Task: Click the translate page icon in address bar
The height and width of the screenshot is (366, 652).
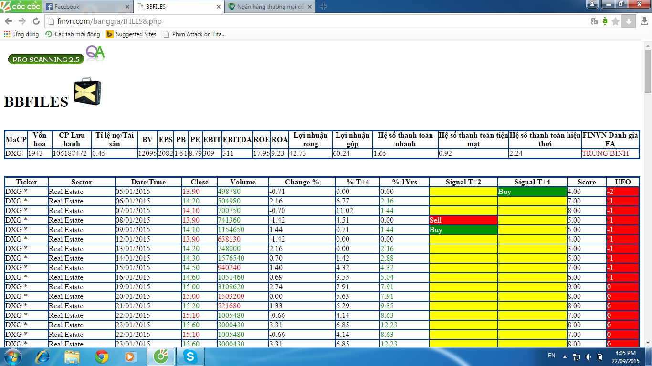Action: click(x=594, y=21)
